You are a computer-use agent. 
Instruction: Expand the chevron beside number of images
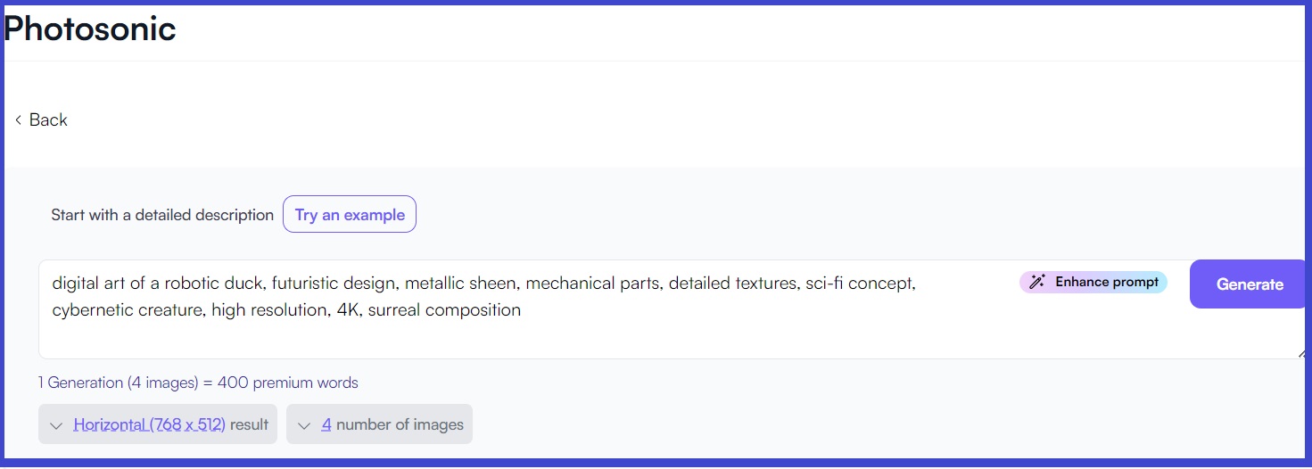304,425
